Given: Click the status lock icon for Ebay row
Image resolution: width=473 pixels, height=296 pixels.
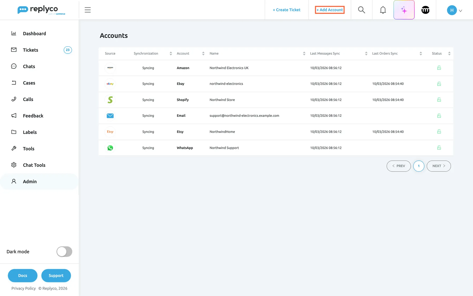Looking at the screenshot, I should [439, 84].
